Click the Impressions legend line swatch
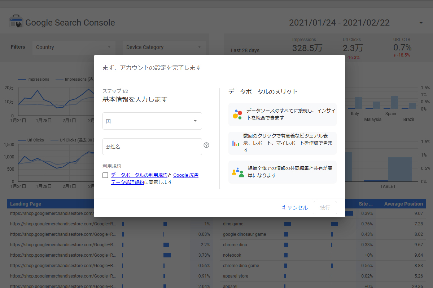 pos(22,79)
